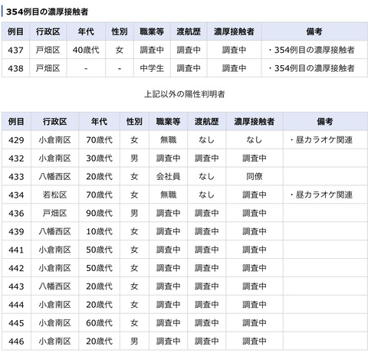Select '60歳代' in row 445
Screen dimensions: 368x353
tap(99, 323)
